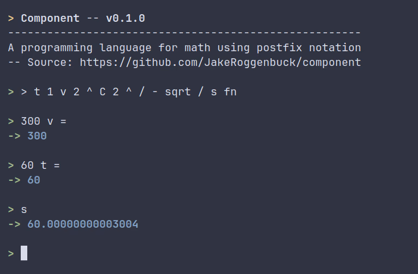Click the yellow prompt arrow before "Component"

[x=11, y=18]
